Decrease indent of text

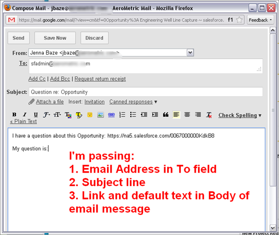click(144, 114)
